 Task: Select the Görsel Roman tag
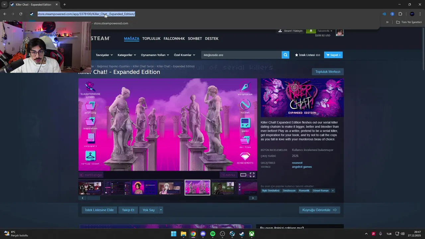[321, 191]
